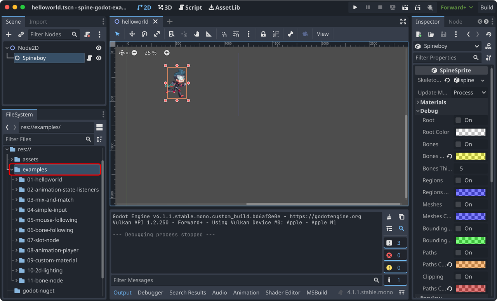
Task: Switch to the Script workspace
Action: tap(190, 7)
